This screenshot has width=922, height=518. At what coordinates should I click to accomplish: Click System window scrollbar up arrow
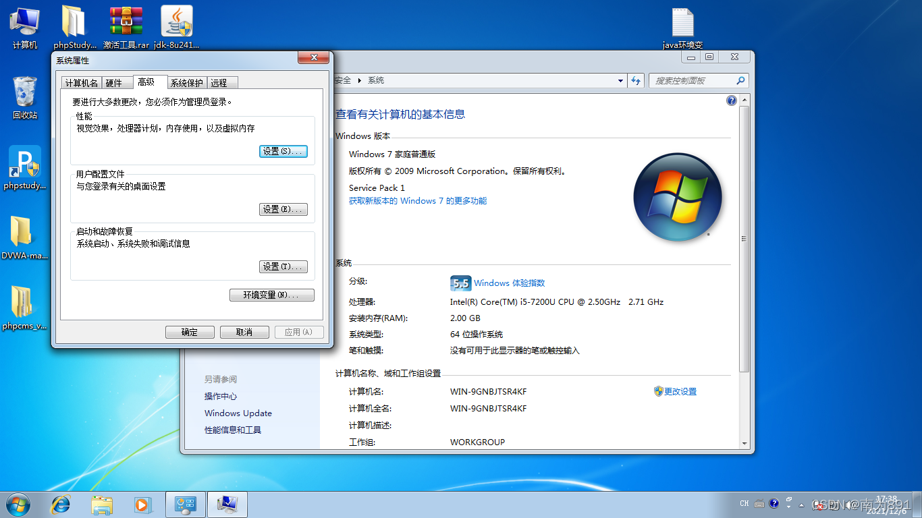(x=744, y=100)
